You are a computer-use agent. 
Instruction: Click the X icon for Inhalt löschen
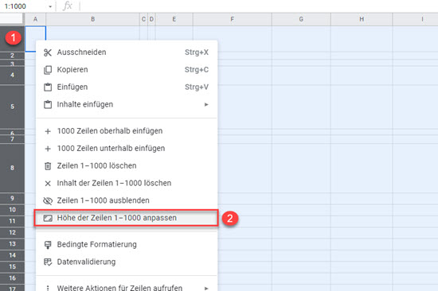[48, 184]
